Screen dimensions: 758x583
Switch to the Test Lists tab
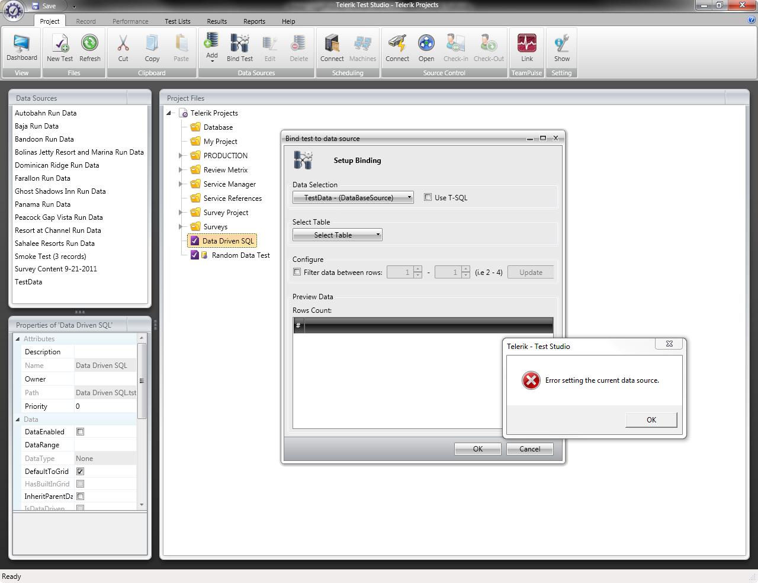178,21
